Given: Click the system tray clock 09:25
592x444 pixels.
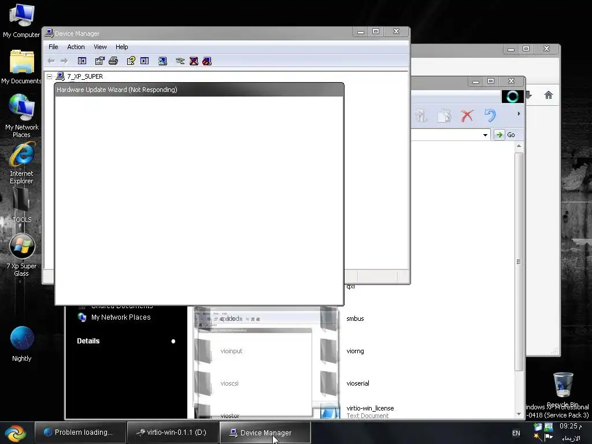Looking at the screenshot, I should click(x=571, y=426).
